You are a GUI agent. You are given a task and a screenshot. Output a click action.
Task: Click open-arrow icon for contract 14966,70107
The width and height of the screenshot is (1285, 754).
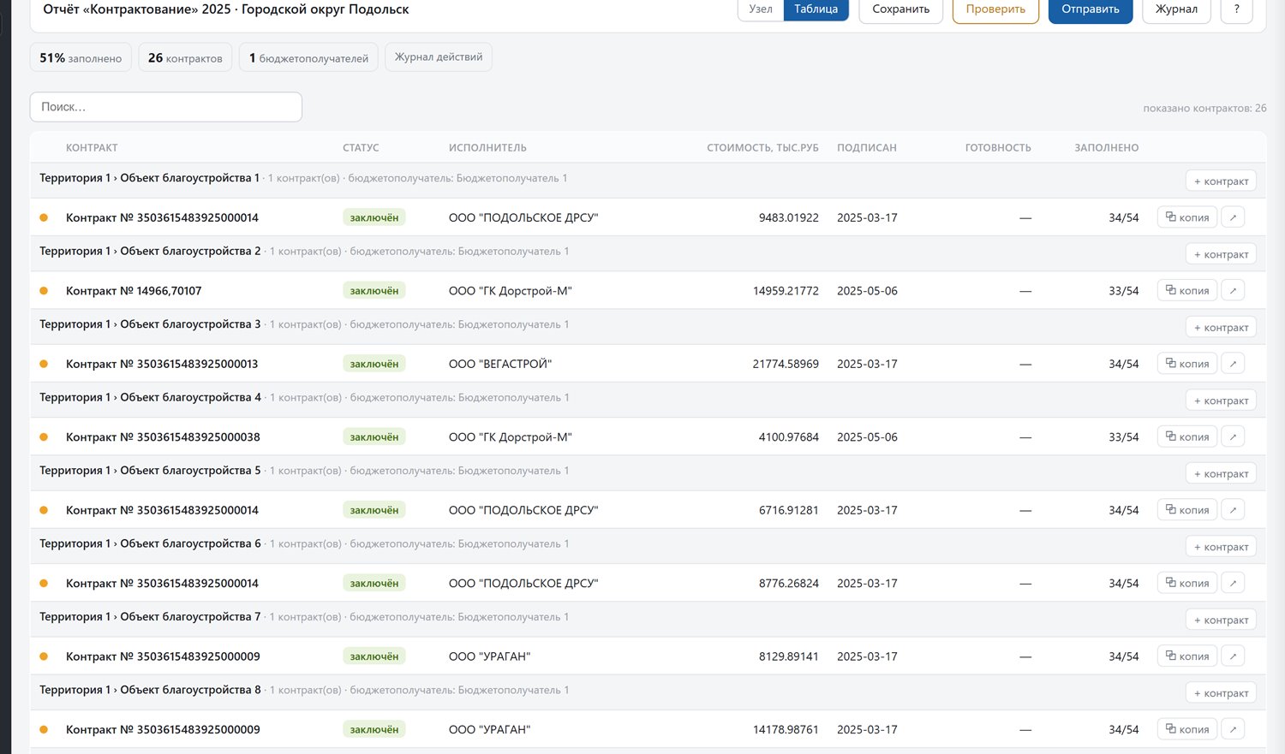1233,291
